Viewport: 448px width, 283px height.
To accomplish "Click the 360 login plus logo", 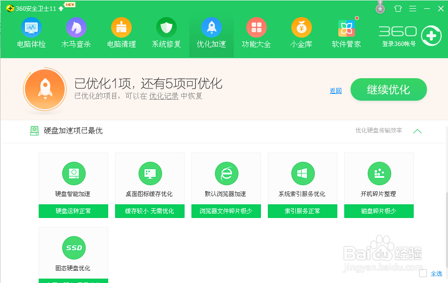I will click(431, 36).
